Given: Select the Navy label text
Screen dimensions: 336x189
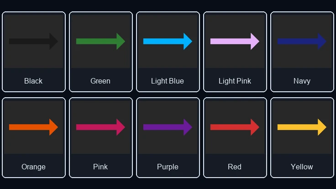Looking at the screenshot, I should (302, 81).
